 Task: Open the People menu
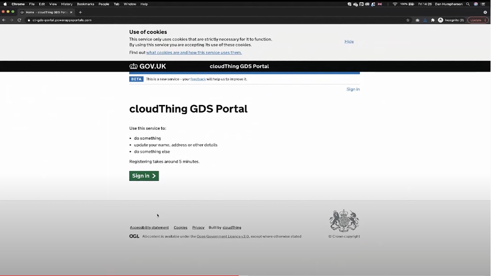coord(104,4)
